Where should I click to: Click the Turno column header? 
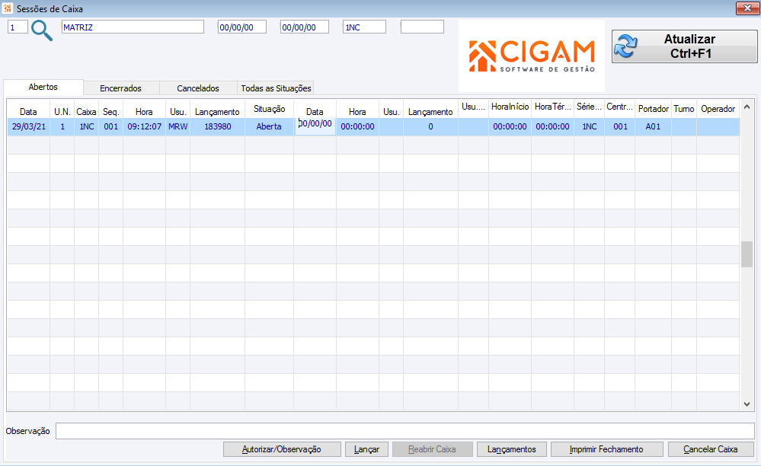pos(684,109)
